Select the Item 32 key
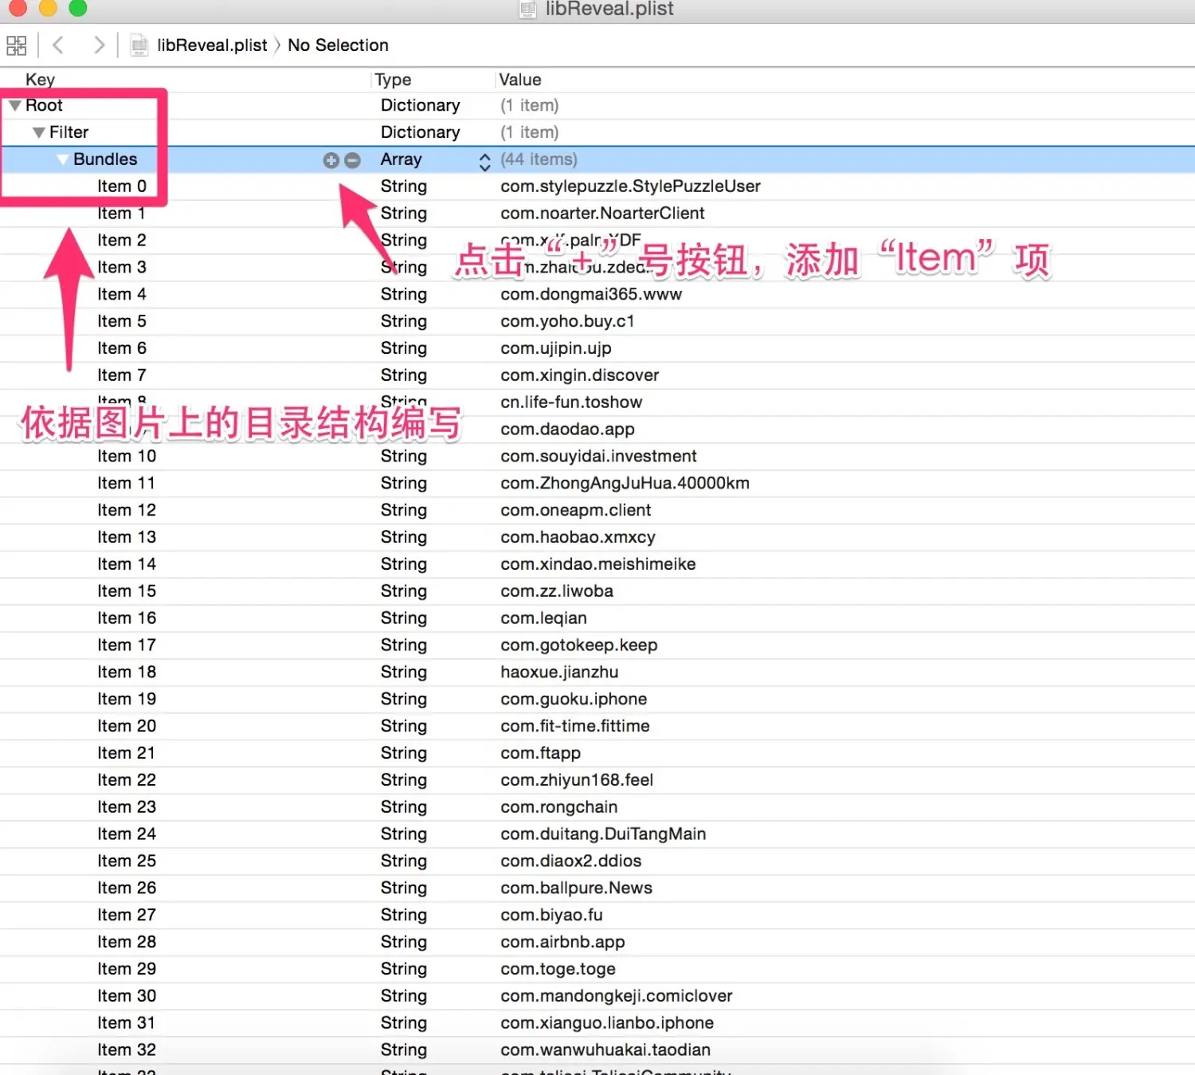 pyautogui.click(x=127, y=1050)
